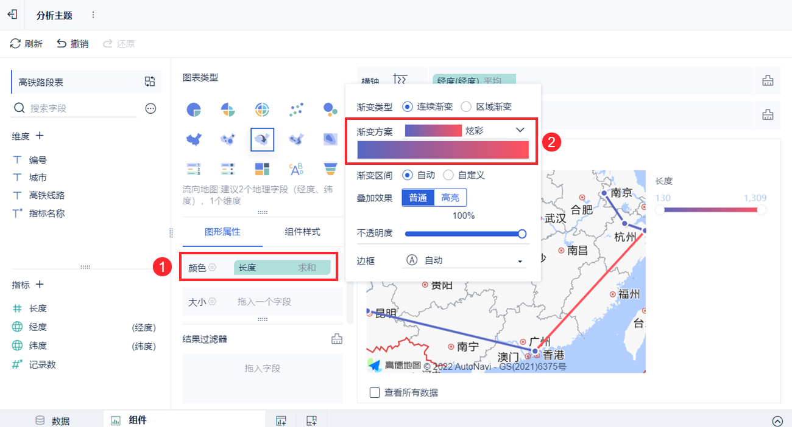Screen dimensions: 792x427
Task: Open the three-dot menu beside 分析主题
Action: pos(93,15)
